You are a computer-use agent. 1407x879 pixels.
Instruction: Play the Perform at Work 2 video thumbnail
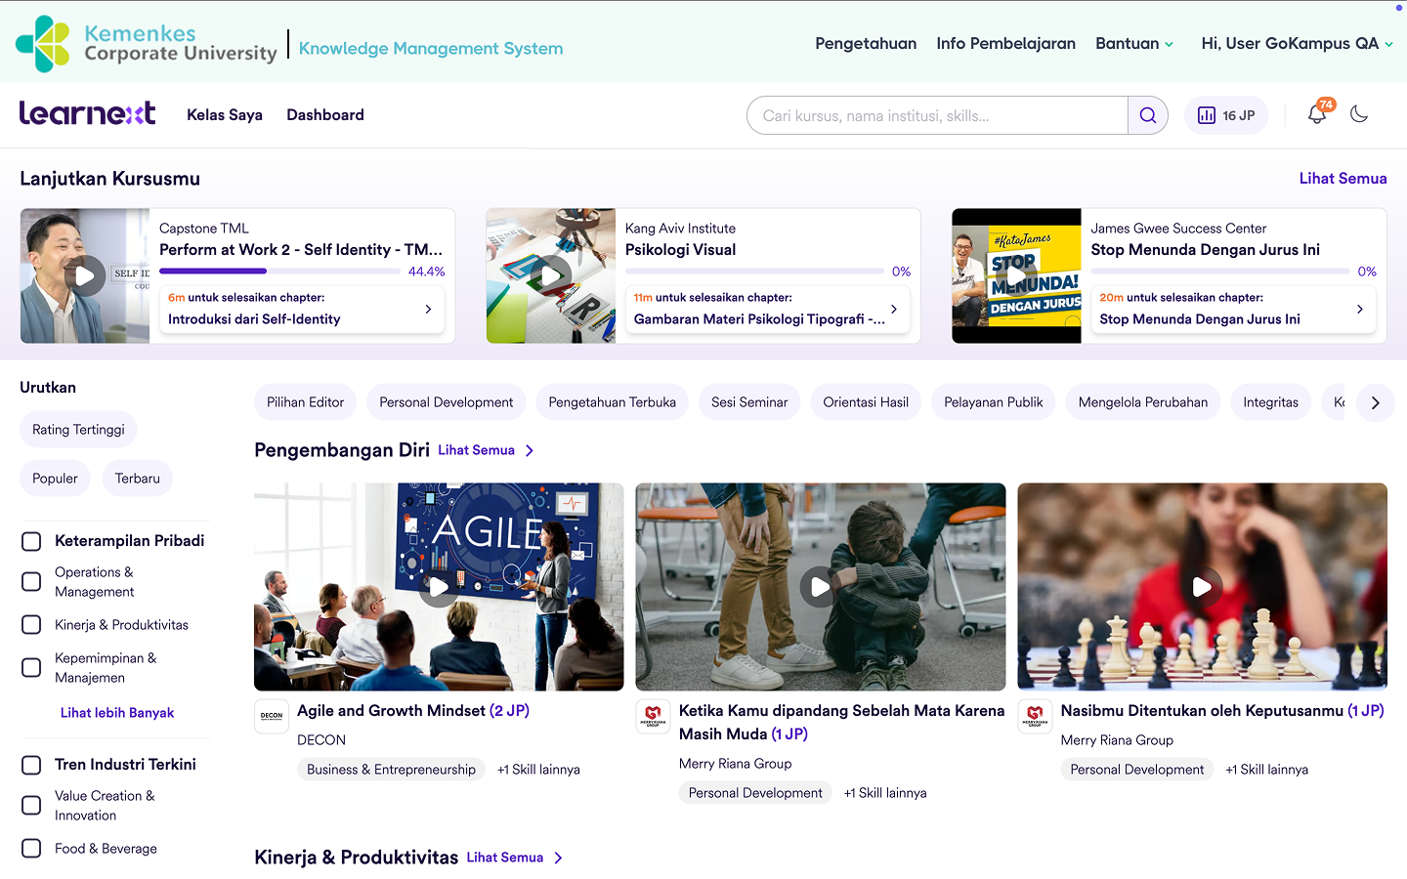pos(85,275)
